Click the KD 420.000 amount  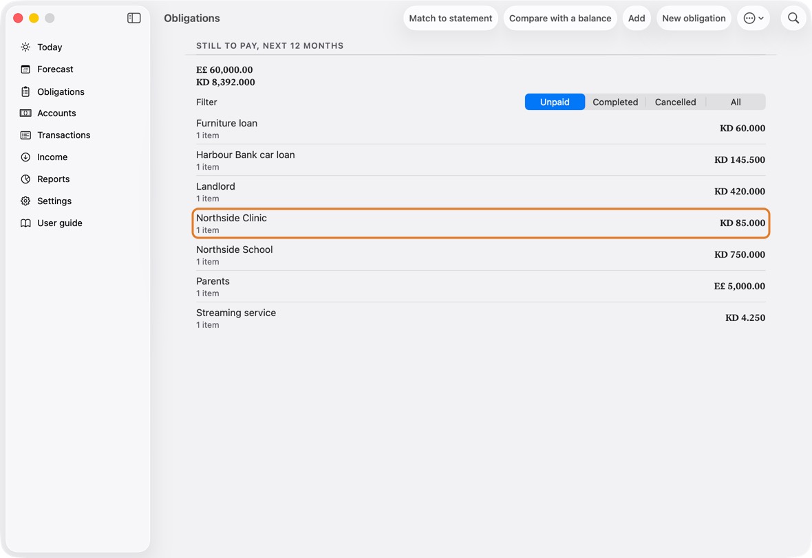point(740,191)
